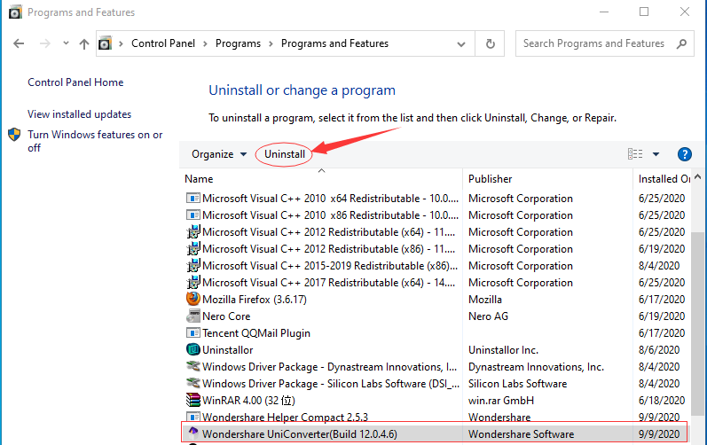Click the Tencent QQMail Plugin icon
707x445 pixels.
click(193, 333)
